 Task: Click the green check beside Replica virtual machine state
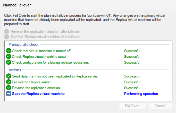coord(9,57)
